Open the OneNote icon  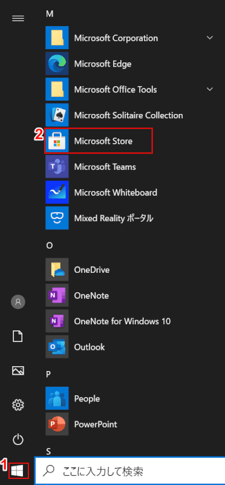[x=57, y=295]
